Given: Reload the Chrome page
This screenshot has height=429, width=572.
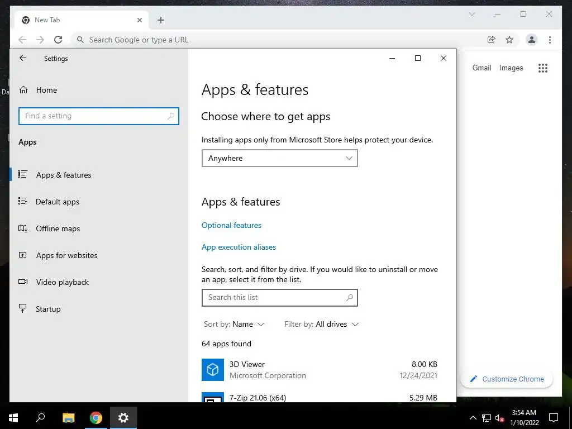Looking at the screenshot, I should click(58, 40).
